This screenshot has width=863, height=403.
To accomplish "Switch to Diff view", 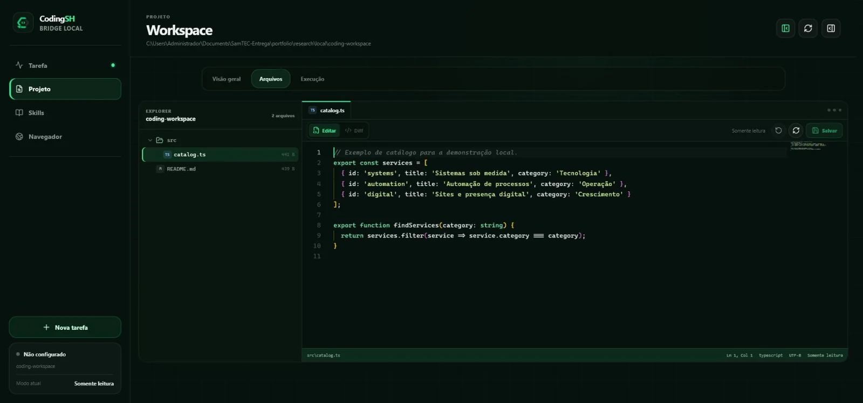I will pyautogui.click(x=354, y=130).
